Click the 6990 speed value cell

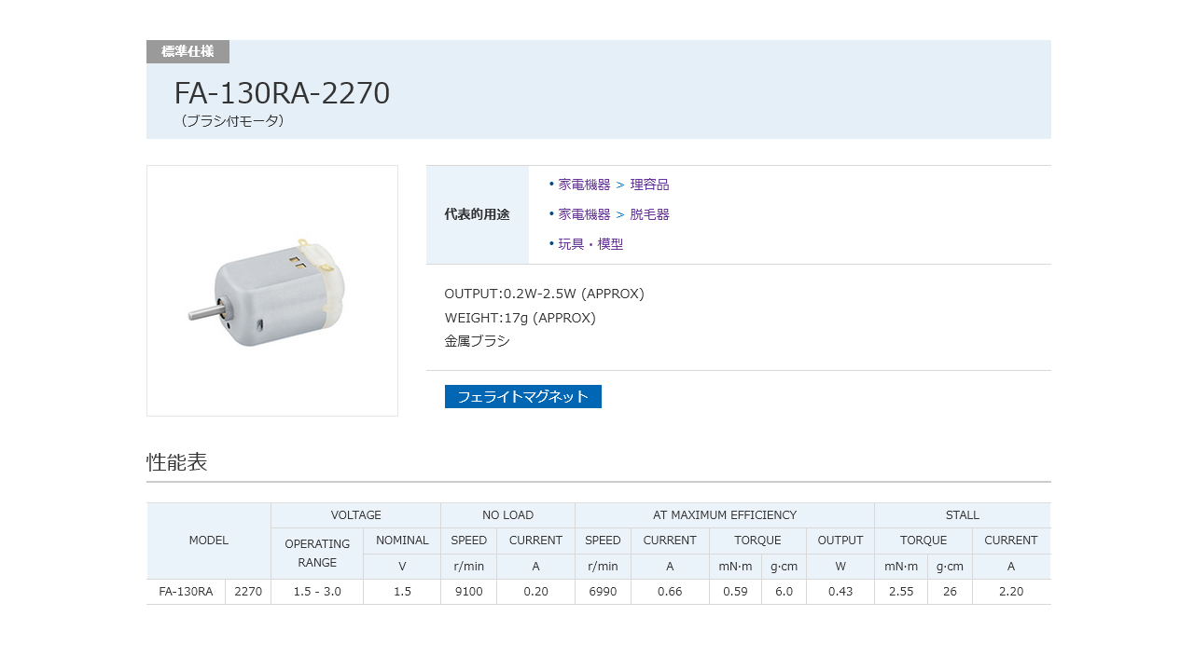coord(603,592)
